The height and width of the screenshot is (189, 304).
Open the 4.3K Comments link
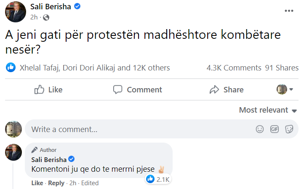coord(234,67)
